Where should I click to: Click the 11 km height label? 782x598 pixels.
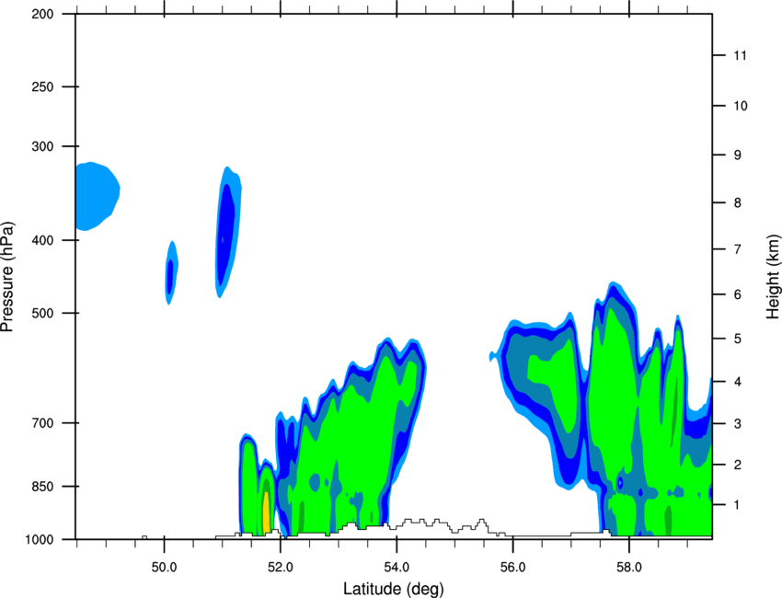[x=740, y=55]
